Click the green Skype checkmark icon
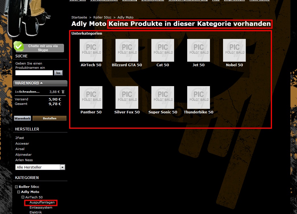Image resolution: width=297 pixels, height=214 pixels. click(x=19, y=46)
